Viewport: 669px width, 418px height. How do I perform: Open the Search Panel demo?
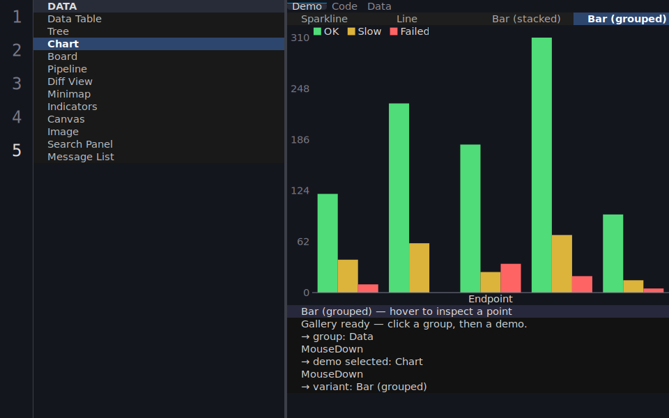(159, 144)
